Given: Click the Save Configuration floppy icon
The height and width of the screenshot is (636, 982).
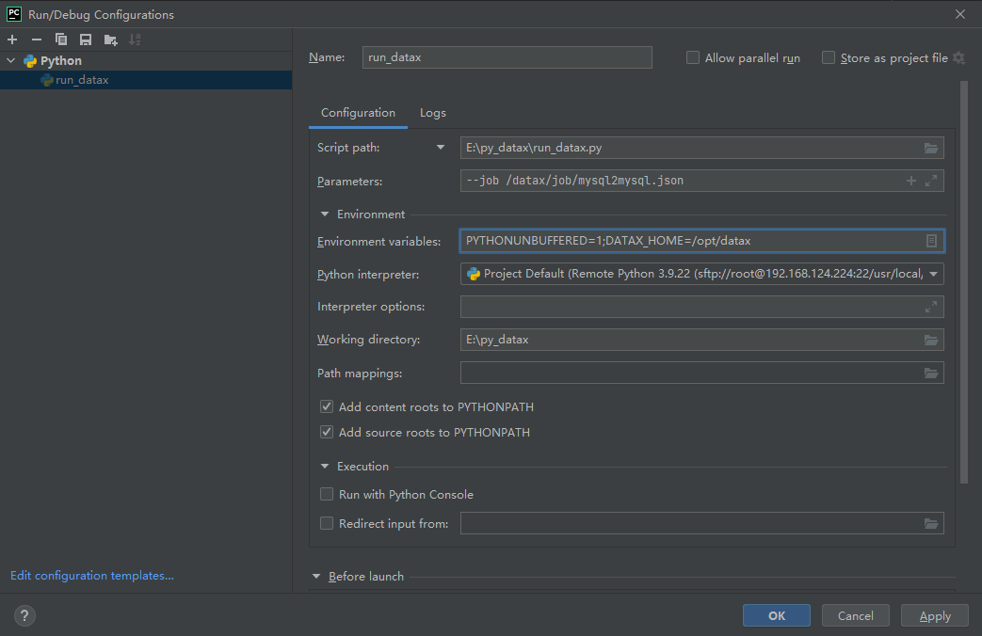Looking at the screenshot, I should [x=86, y=40].
